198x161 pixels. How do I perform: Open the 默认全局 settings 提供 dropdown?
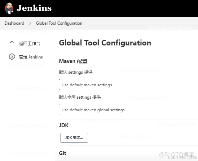129,110
